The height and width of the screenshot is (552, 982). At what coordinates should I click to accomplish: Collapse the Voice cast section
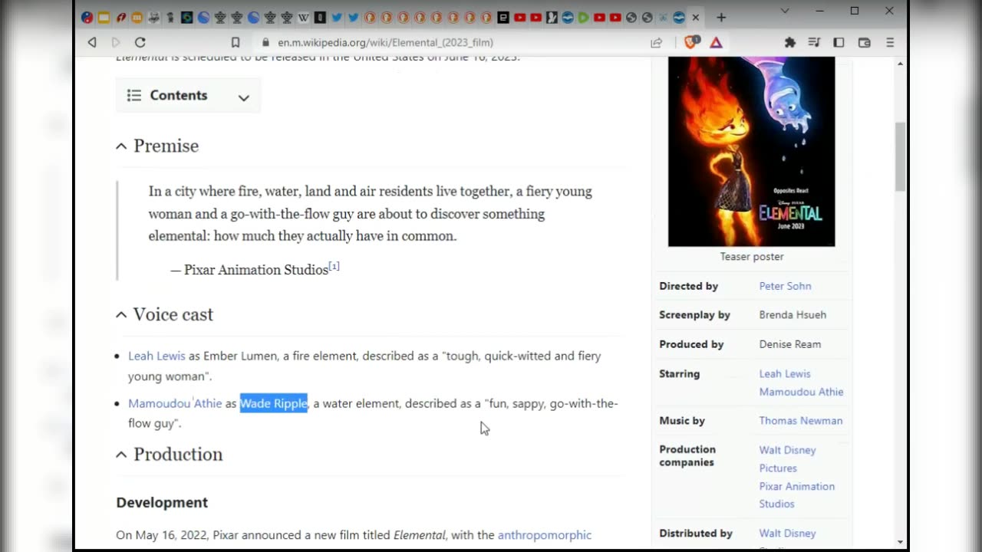coord(121,314)
